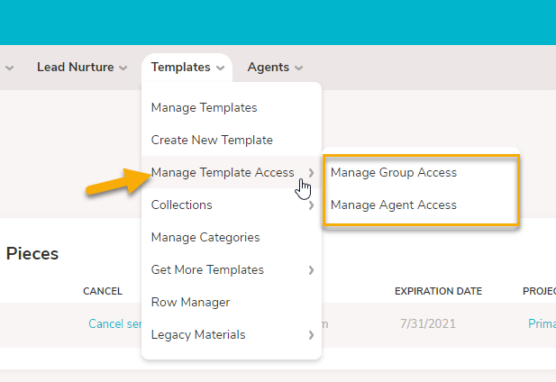Image resolution: width=556 pixels, height=382 pixels.
Task: Click the EXPIRATION DATE column header
Action: 438,291
